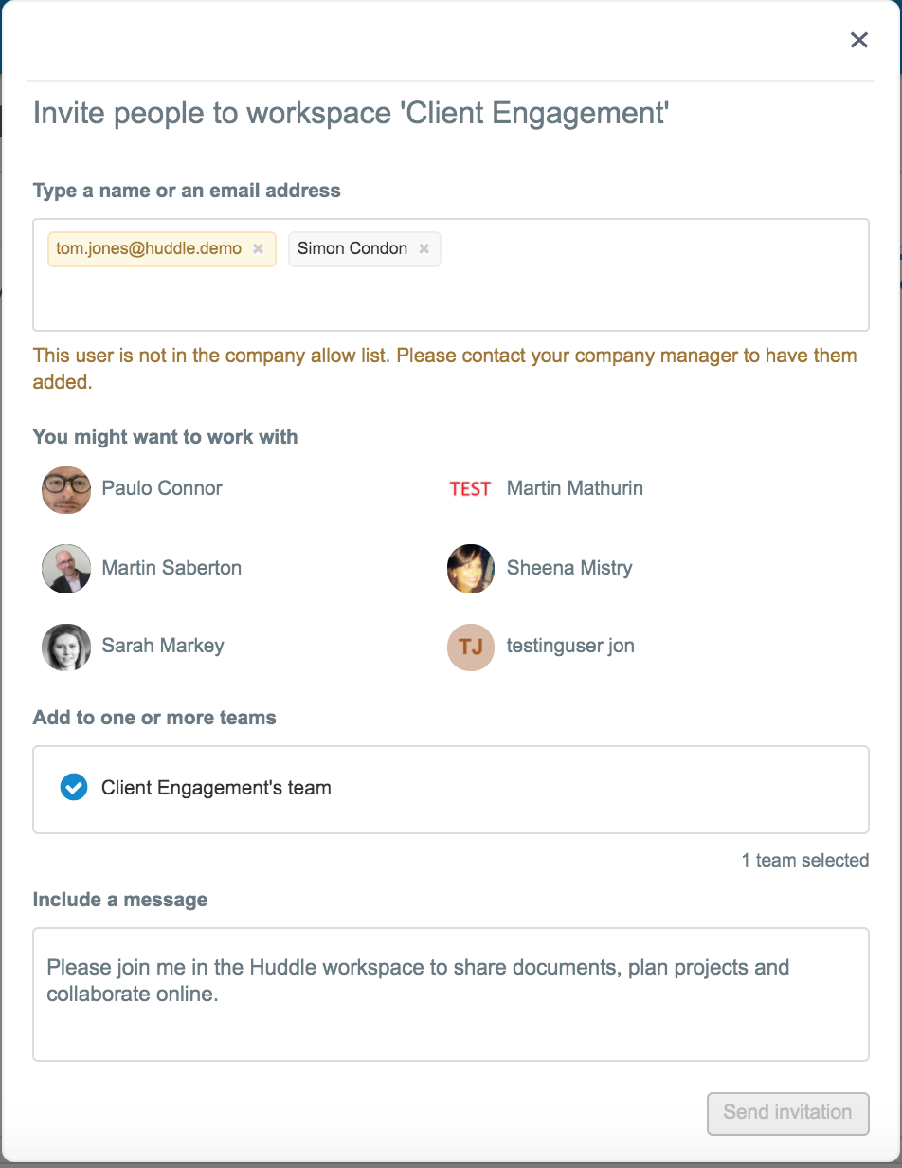
Task: Click the TJ initials avatar
Action: 471,647
